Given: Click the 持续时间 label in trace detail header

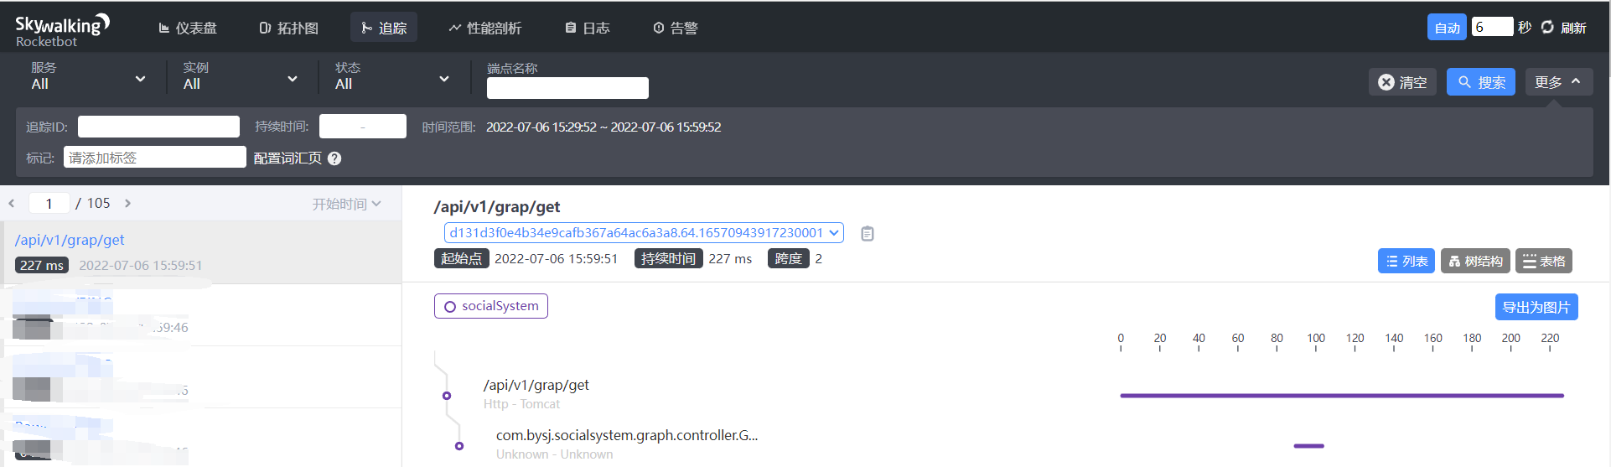Looking at the screenshot, I should [x=668, y=258].
